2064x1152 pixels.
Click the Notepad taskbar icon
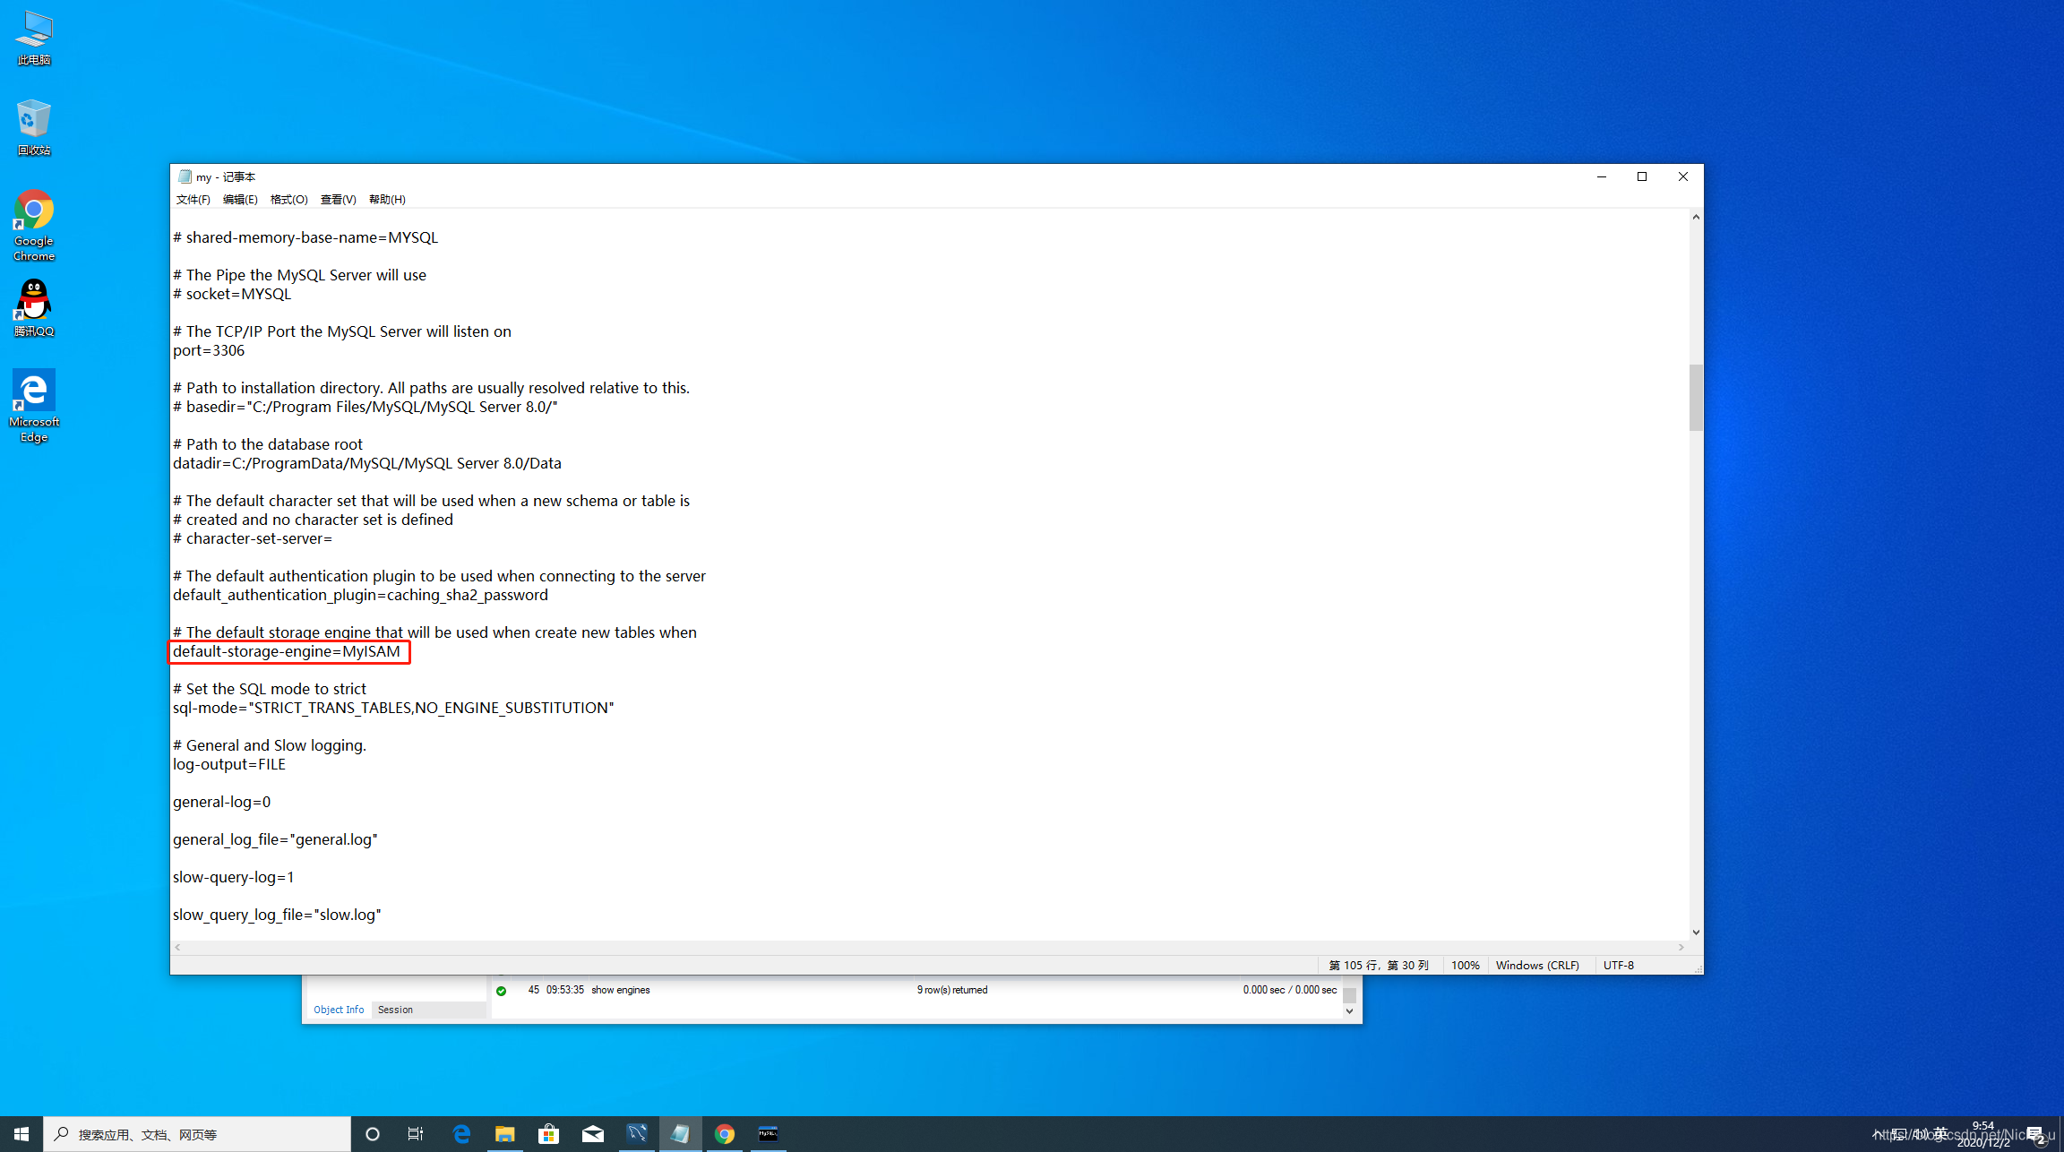pos(681,1133)
